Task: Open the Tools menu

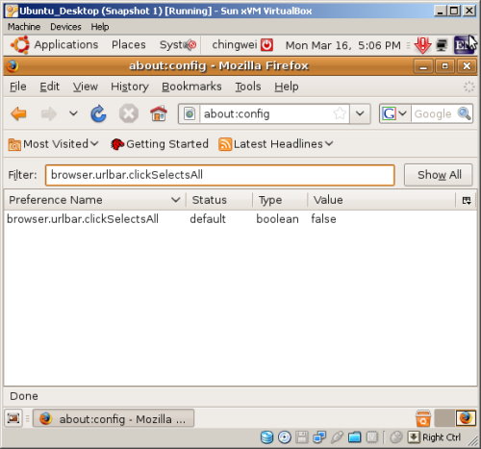Action: (248, 87)
